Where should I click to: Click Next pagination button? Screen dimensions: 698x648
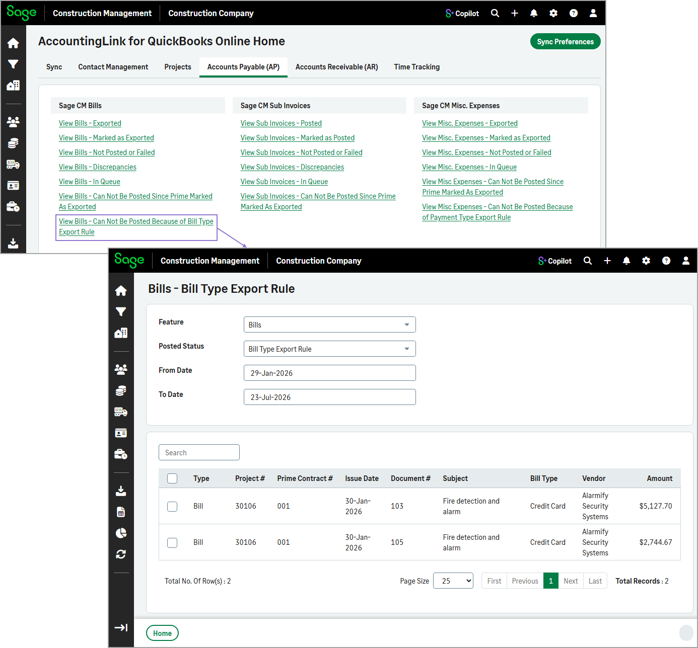571,581
